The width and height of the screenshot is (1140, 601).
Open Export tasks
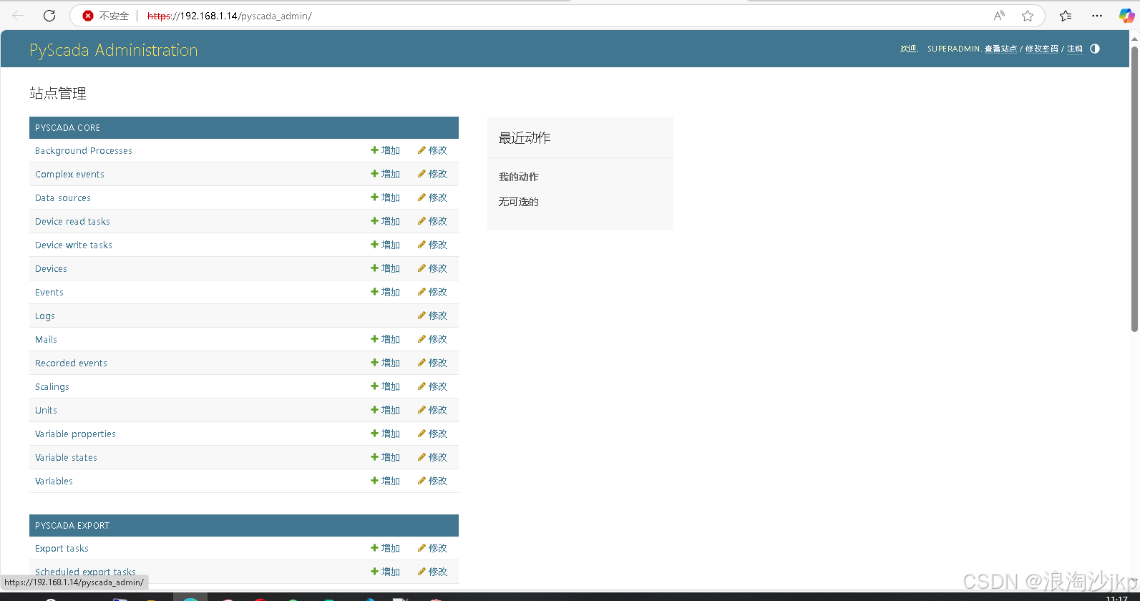62,548
